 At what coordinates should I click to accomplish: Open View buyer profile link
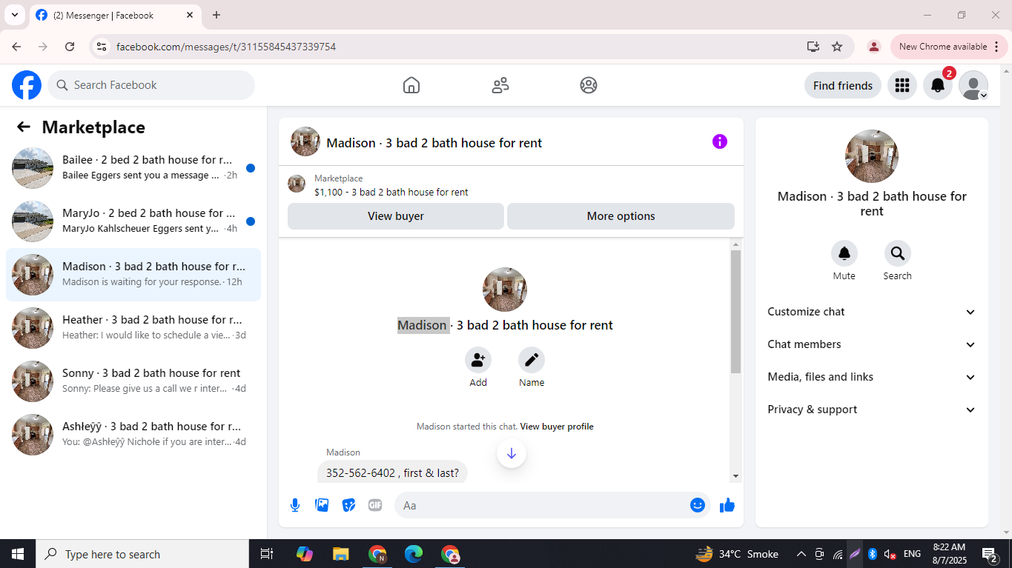point(557,427)
